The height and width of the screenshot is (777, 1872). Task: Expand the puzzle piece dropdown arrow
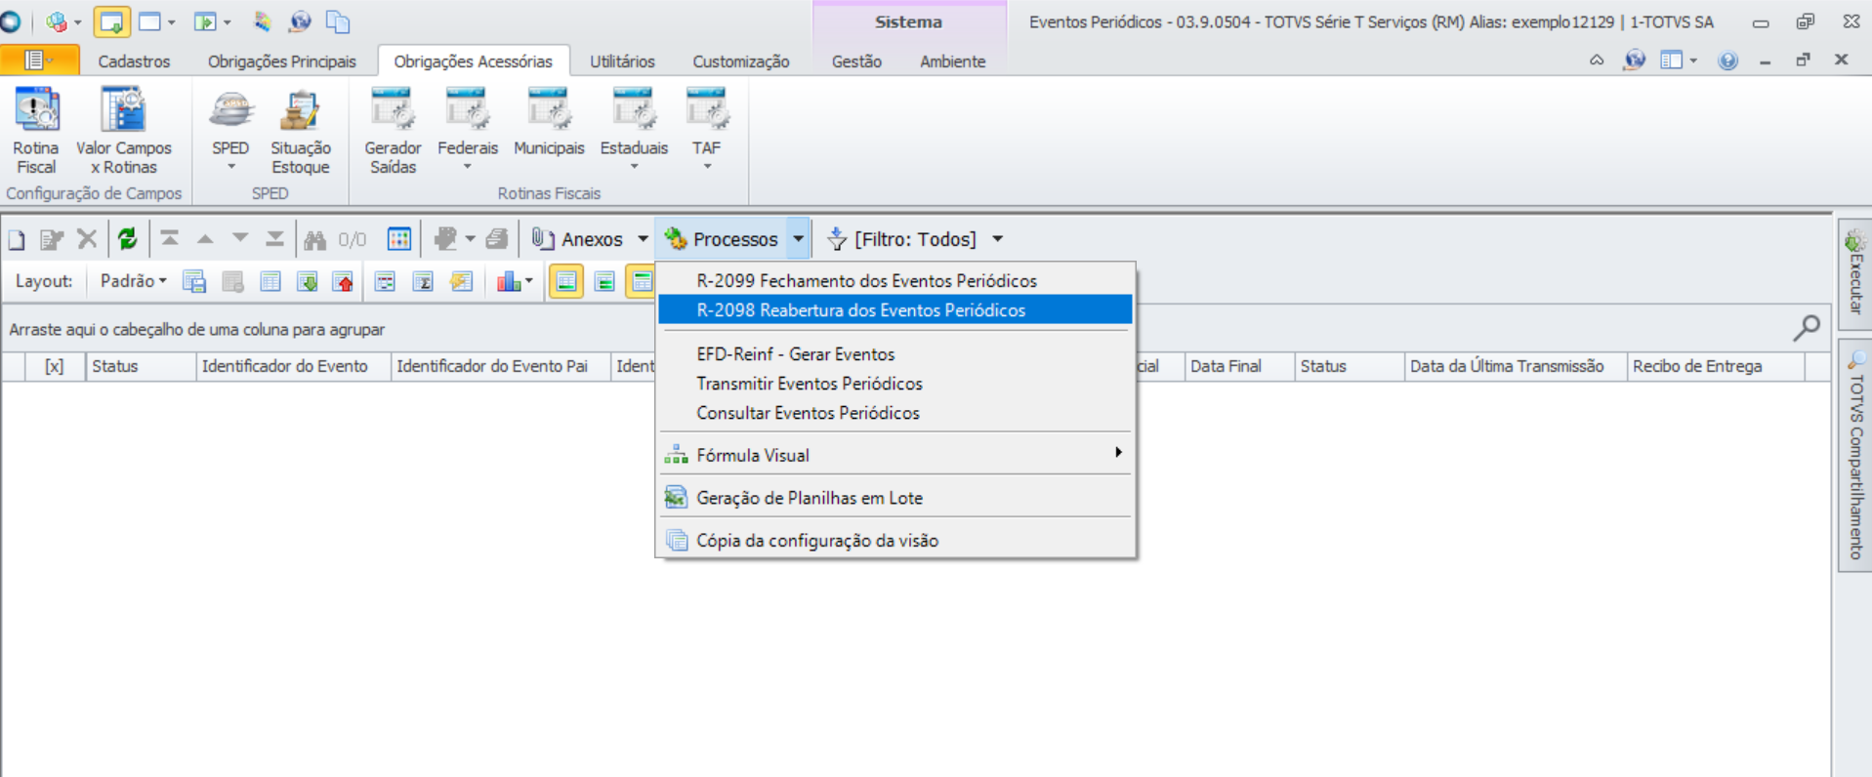coord(470,239)
